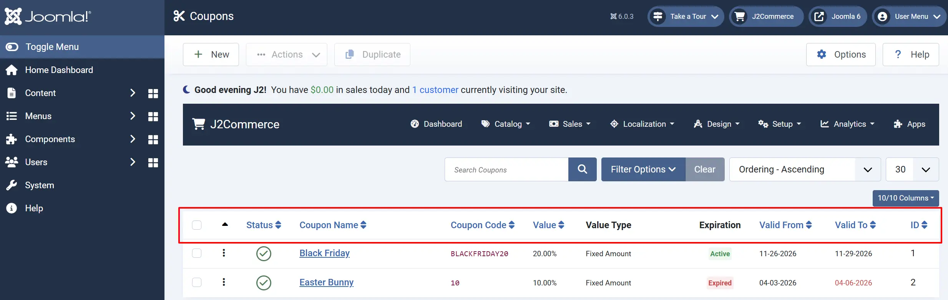Sort by Coupon Code column
Screen dimensions: 948x300
point(483,225)
